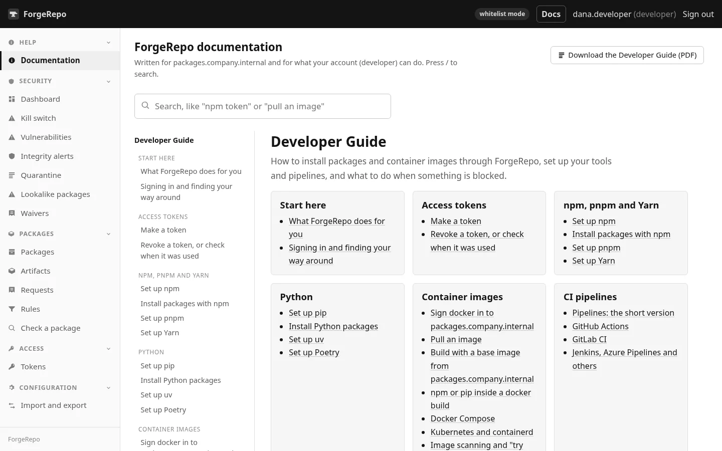Open 'Jenkins, Azure Pipelines and others' link
722x451 pixels.
(625, 359)
